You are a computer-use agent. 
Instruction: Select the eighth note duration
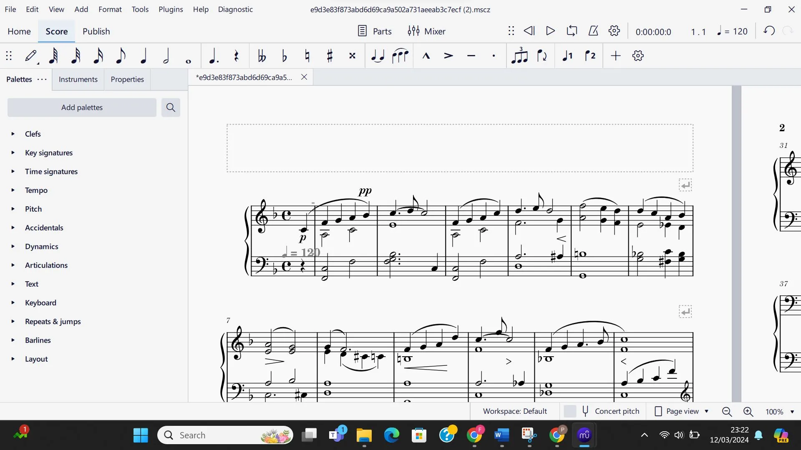click(120, 55)
